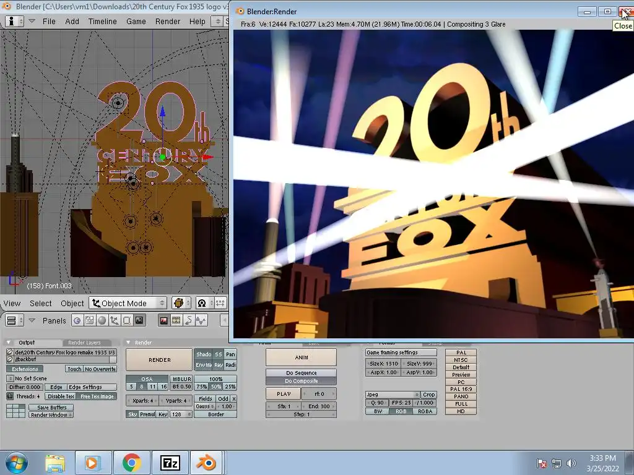Image resolution: width=634 pixels, height=475 pixels.
Task: Select Anim/playback buttons curved arrow icon
Action: [189, 320]
